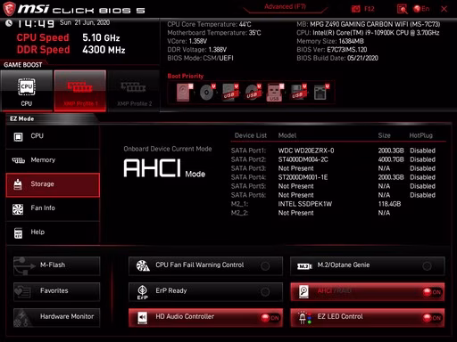Select the last network boot device icon
The image size is (457, 342).
pyautogui.click(x=321, y=93)
